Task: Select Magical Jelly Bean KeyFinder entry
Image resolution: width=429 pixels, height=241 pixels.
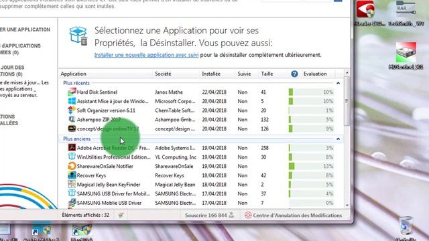Action: 109,185
